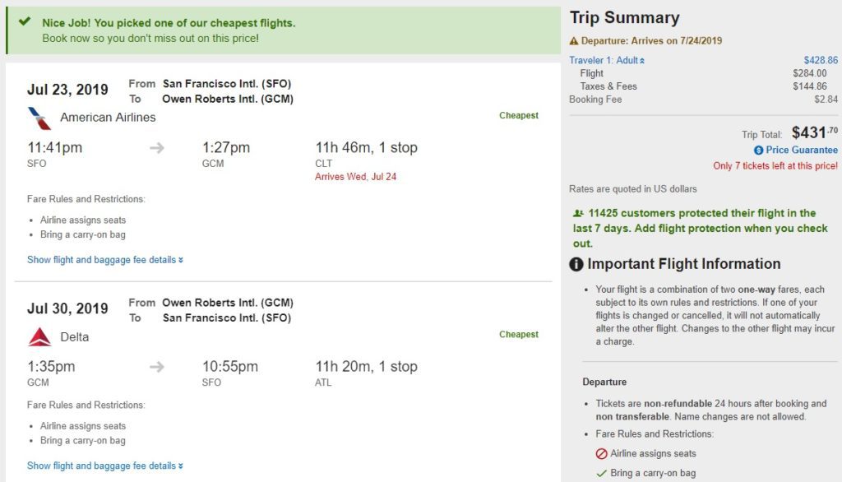Image resolution: width=842 pixels, height=482 pixels.
Task: Click the green carry-on bag checkmark icon
Action: pos(602,473)
